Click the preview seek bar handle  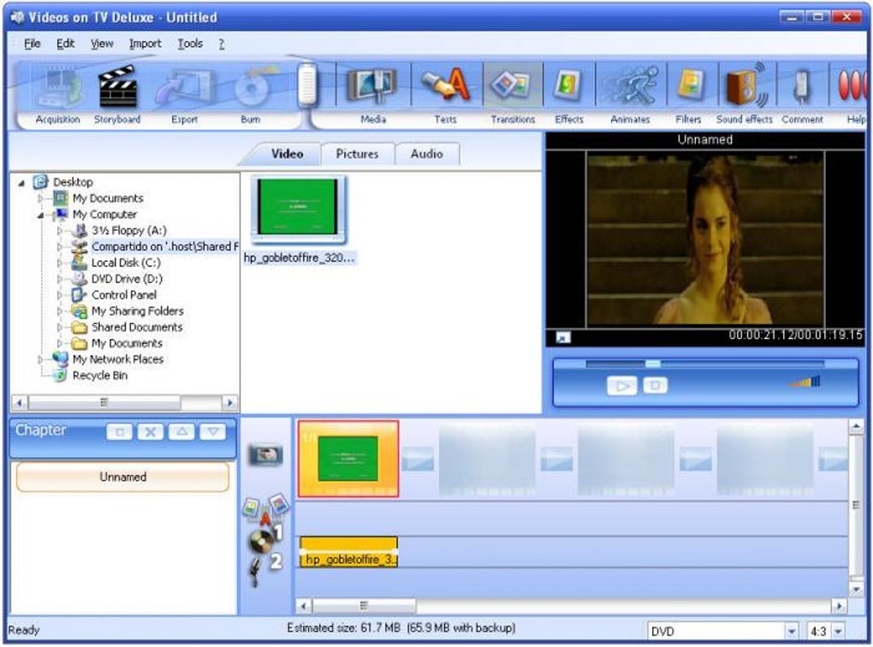tap(652, 364)
